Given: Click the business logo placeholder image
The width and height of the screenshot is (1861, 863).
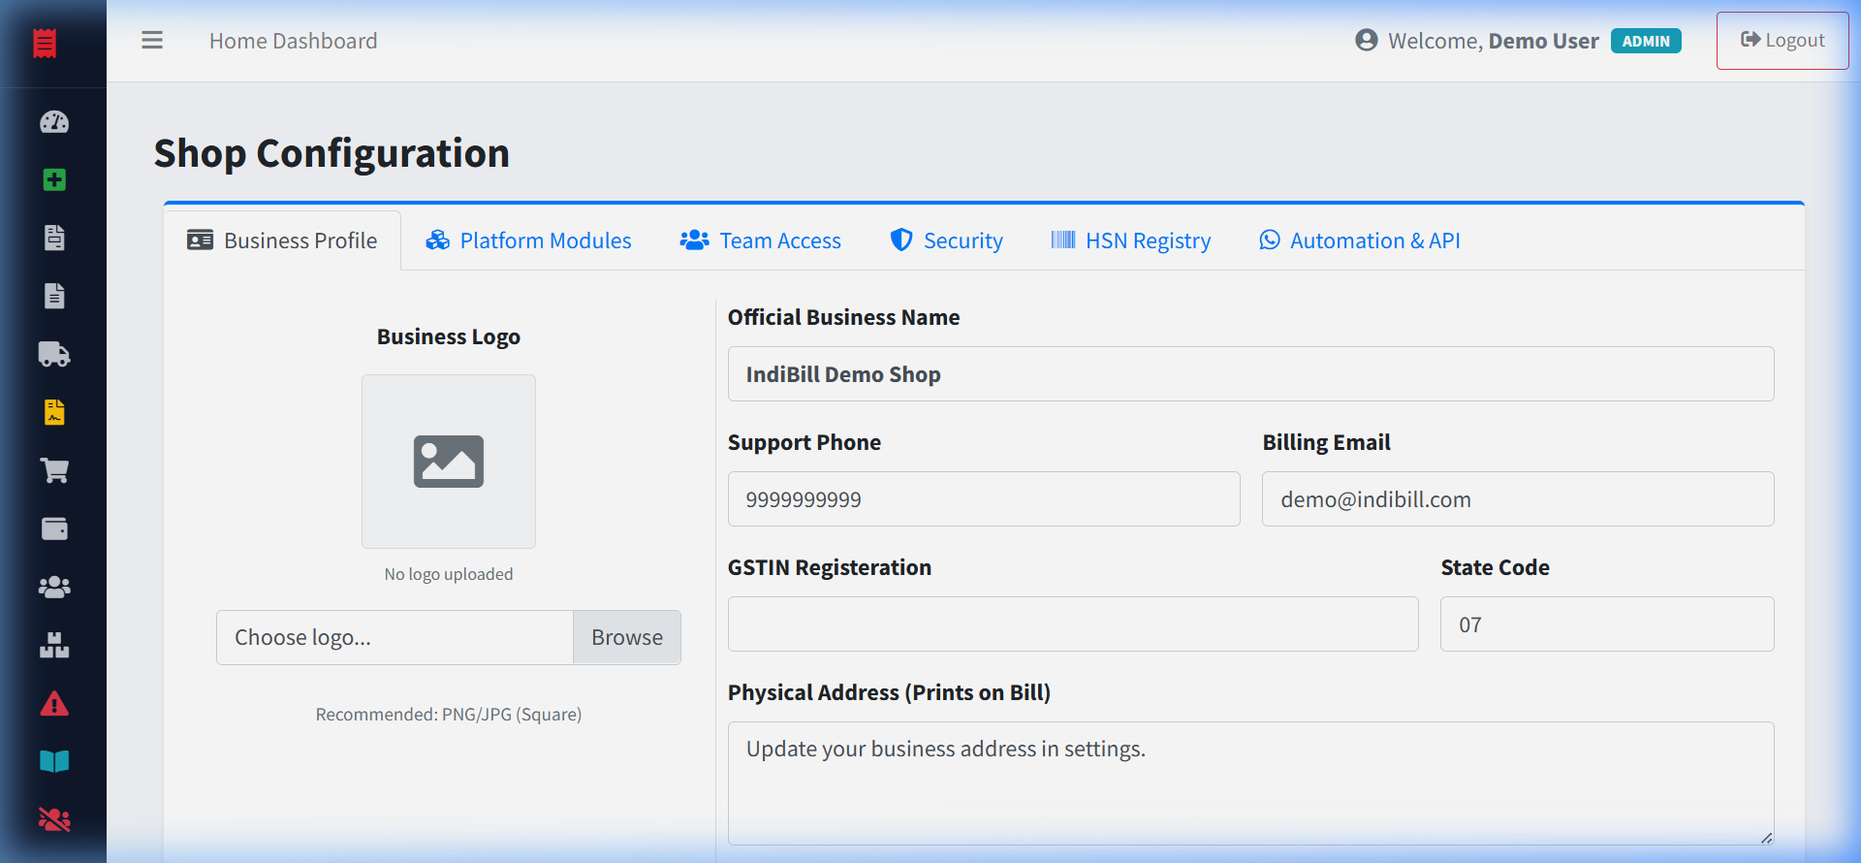Looking at the screenshot, I should pyautogui.click(x=449, y=462).
